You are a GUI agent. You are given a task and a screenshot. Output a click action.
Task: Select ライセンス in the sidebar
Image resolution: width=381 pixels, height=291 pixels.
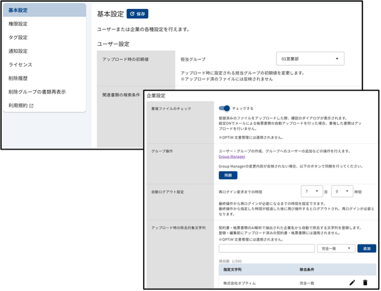[x=20, y=65]
